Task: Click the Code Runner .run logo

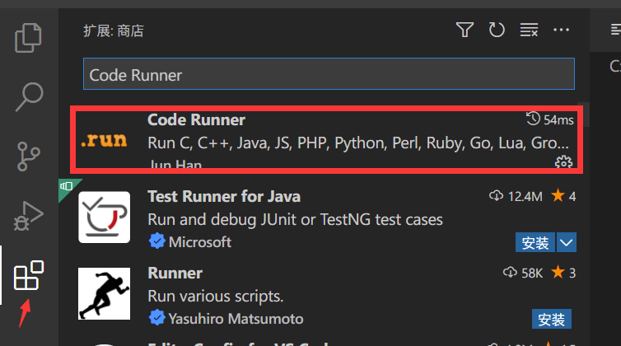Action: [x=104, y=140]
